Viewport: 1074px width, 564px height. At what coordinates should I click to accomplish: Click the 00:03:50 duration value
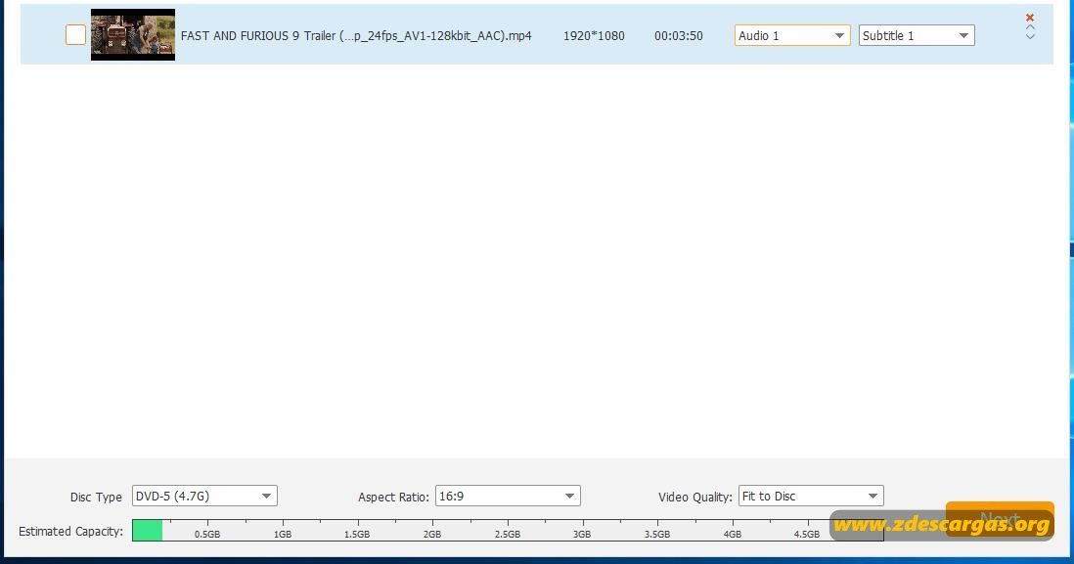point(678,35)
